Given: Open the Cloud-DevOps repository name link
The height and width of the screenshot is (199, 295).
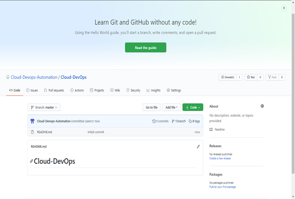Looking at the screenshot, I should [74, 77].
